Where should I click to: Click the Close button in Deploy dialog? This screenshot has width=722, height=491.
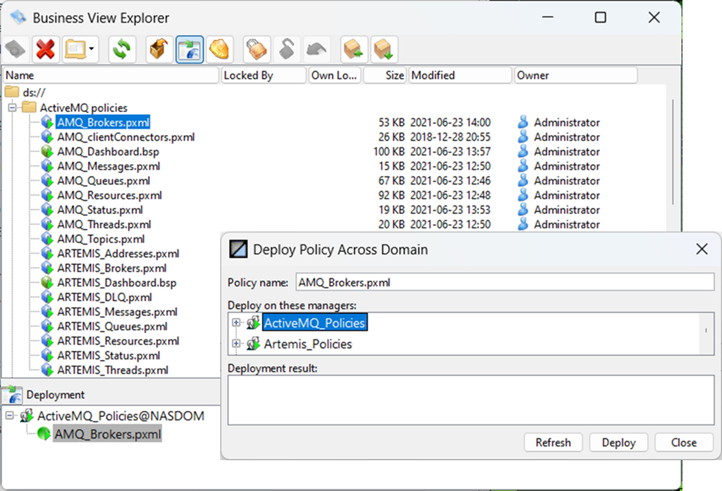click(x=684, y=442)
